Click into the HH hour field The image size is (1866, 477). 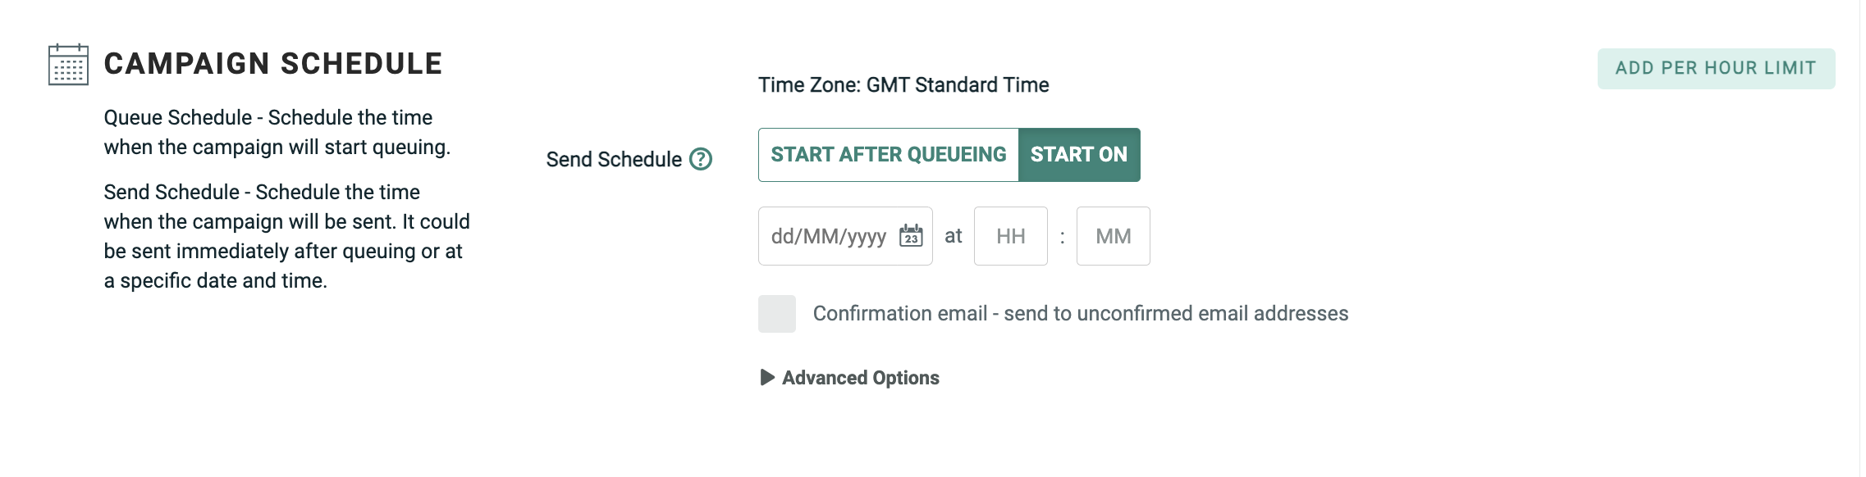click(x=1010, y=236)
